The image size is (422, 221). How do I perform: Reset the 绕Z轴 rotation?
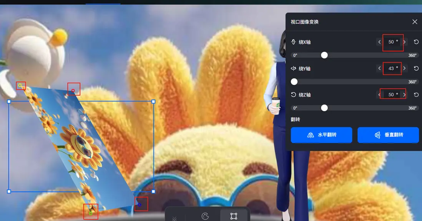(416, 95)
